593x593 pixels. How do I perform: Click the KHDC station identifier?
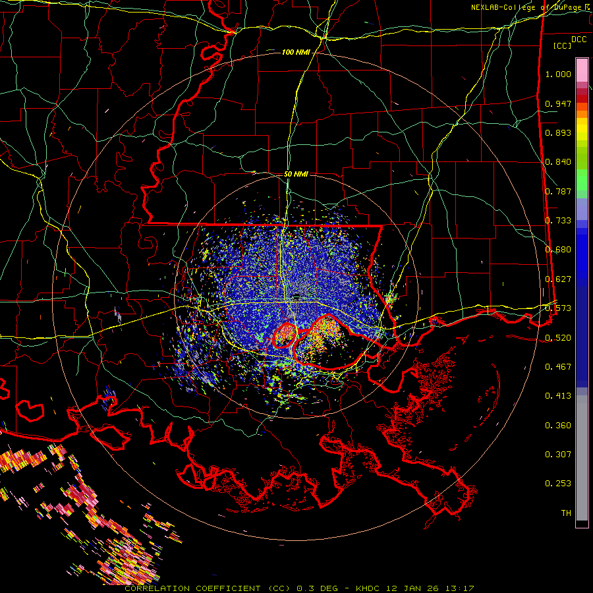pos(368,588)
